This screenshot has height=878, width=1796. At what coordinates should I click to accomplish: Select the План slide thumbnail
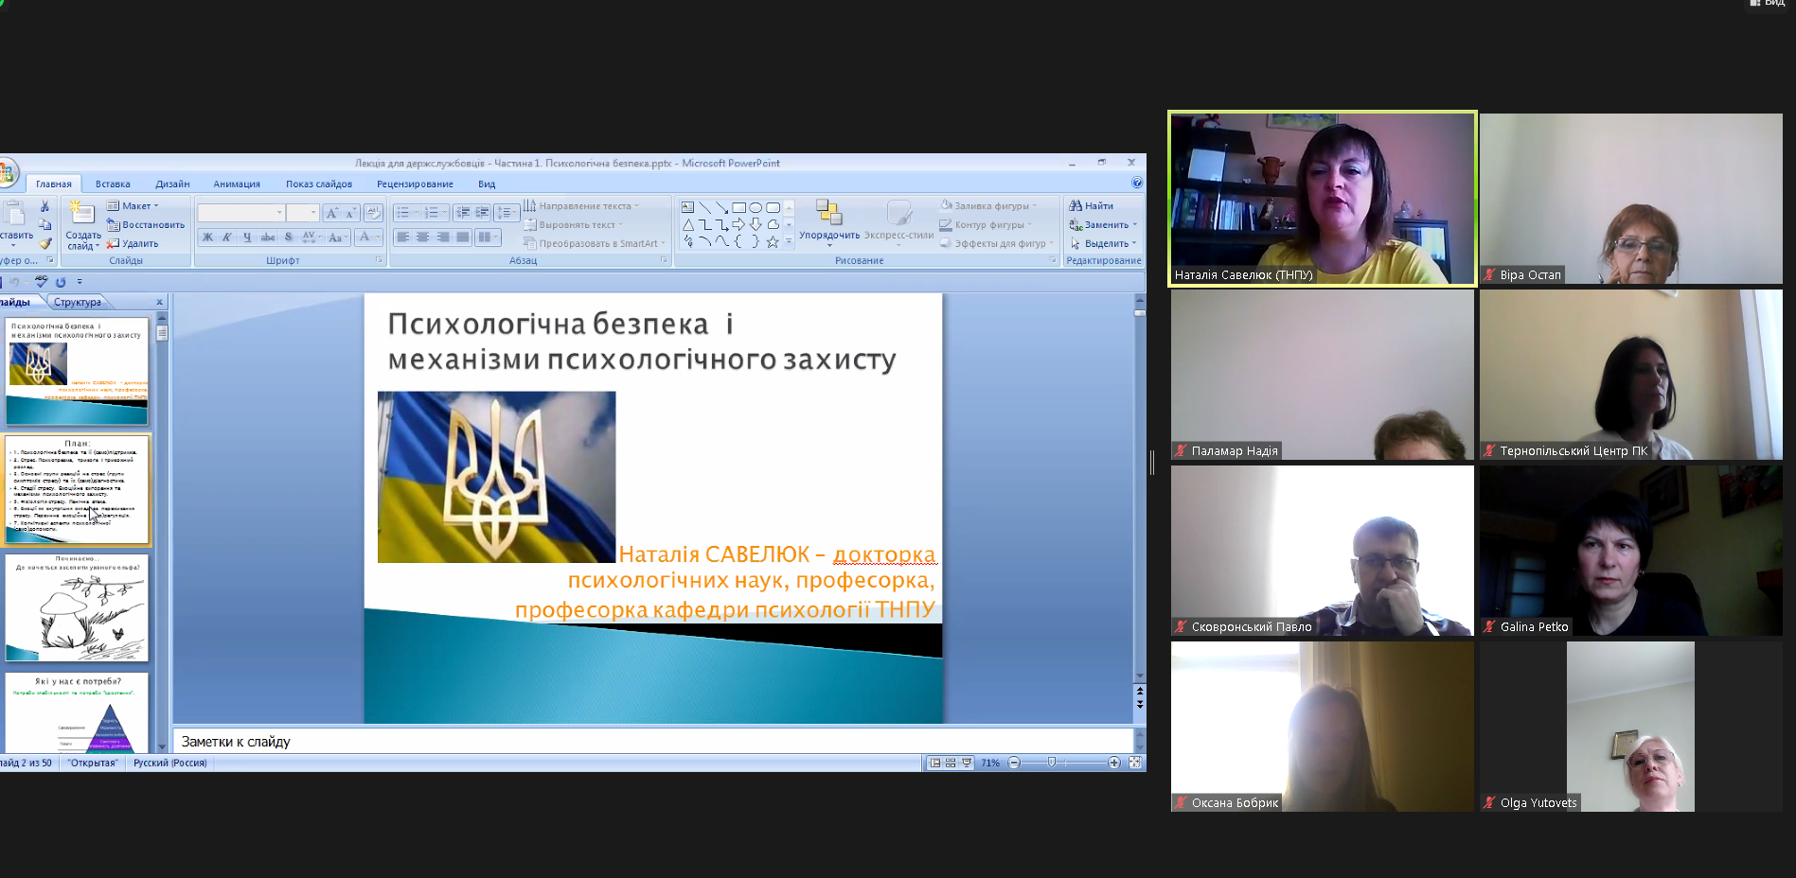coord(78,489)
